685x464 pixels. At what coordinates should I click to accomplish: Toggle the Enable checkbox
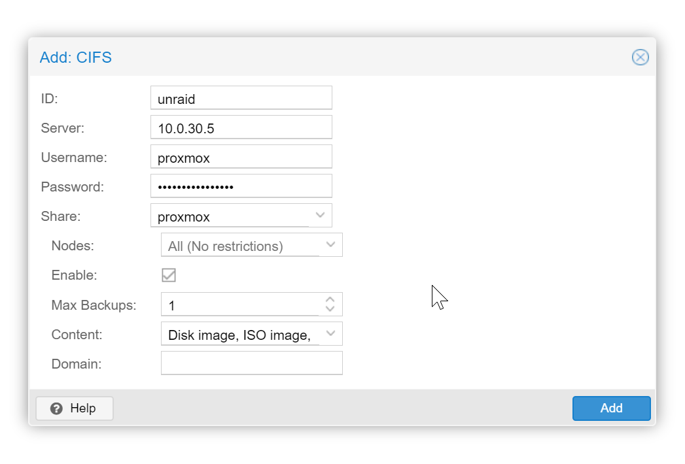click(x=169, y=275)
